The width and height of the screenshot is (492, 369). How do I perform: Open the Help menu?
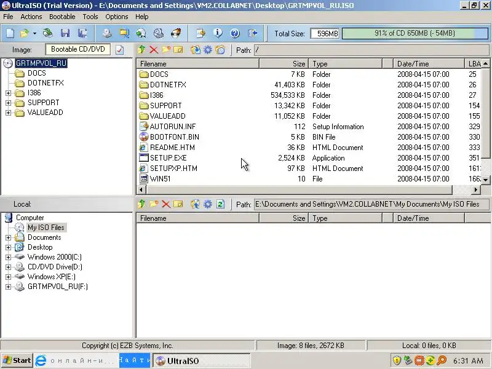(x=142, y=17)
